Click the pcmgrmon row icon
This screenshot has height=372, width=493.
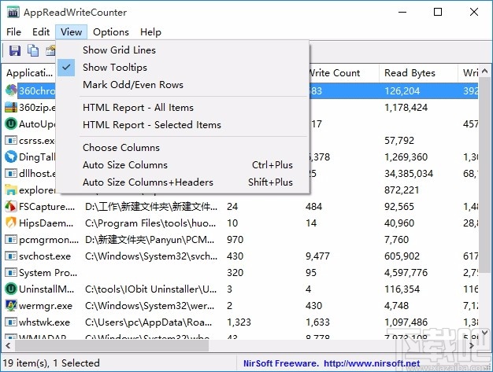pos(11,240)
